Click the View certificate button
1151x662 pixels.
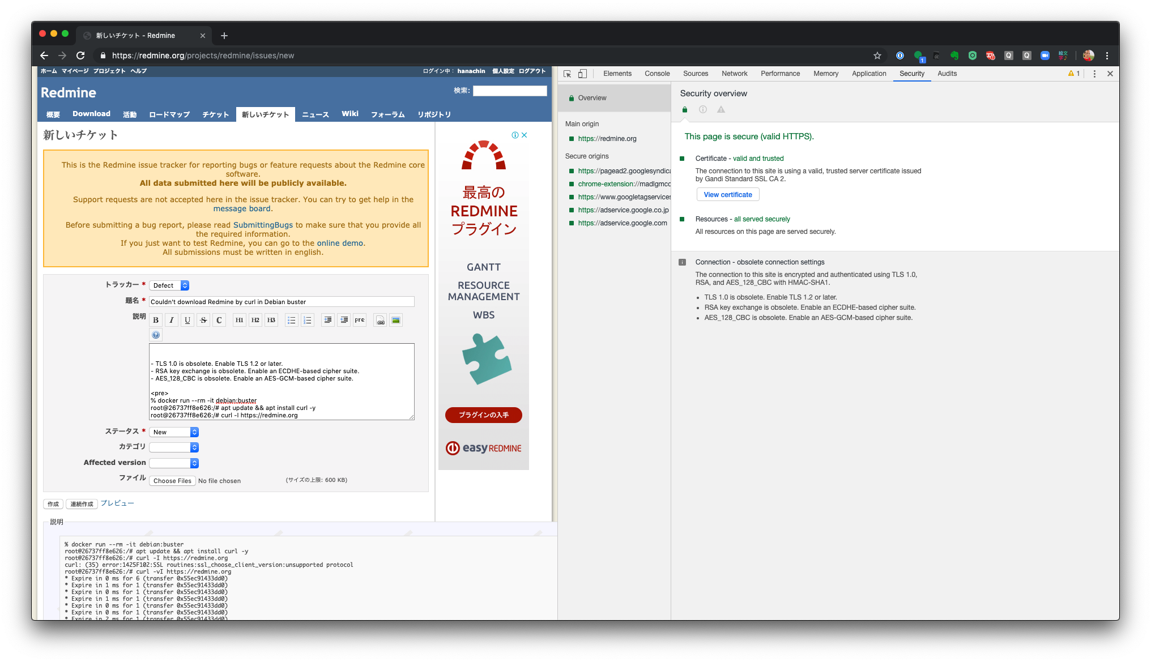[728, 194]
